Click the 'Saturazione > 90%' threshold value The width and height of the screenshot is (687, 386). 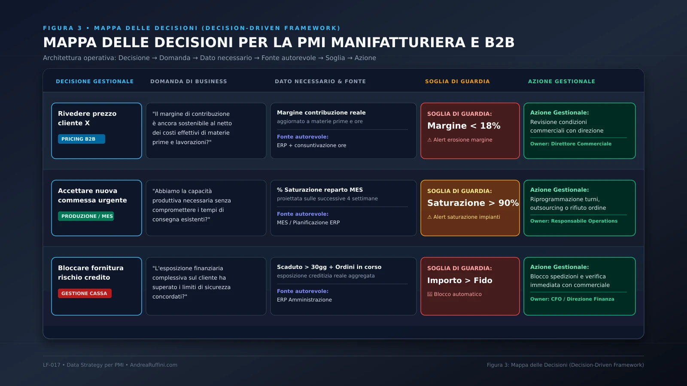(x=473, y=203)
